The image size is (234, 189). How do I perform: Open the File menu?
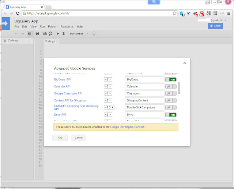tap(16, 27)
